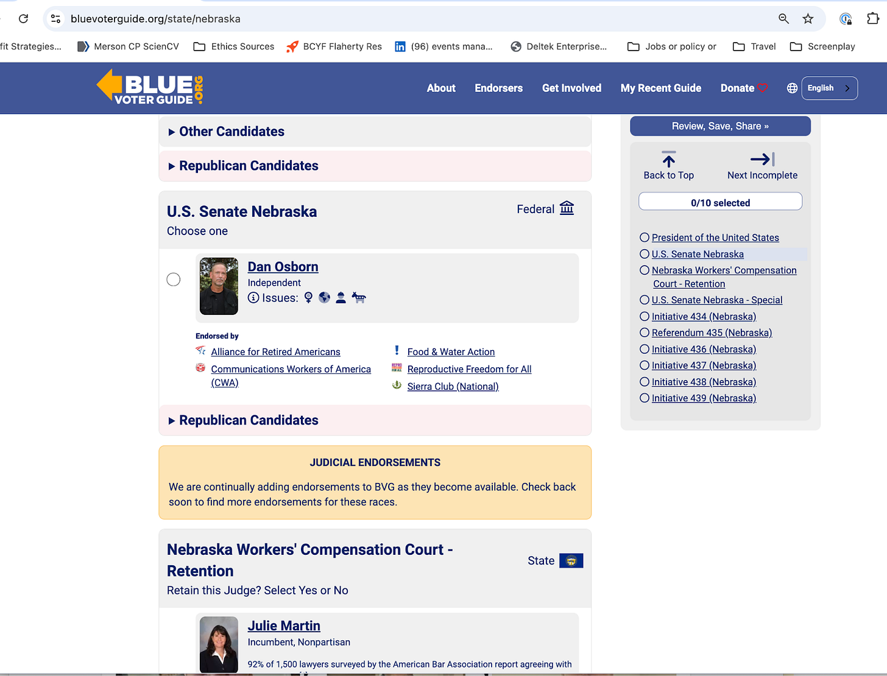887x676 pixels.
Task: Click Review, Save, Share button
Action: coord(720,126)
